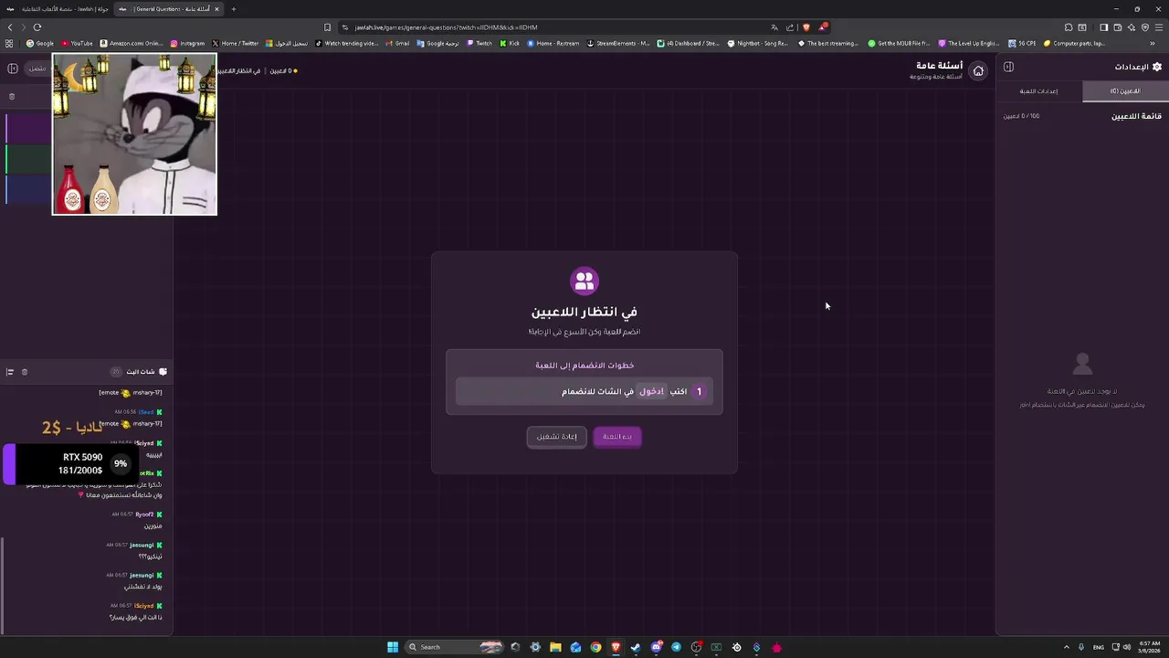Screen dimensions: 1169x658
Task: Switch to the Jawlah first browser tab
Action: 58,9
